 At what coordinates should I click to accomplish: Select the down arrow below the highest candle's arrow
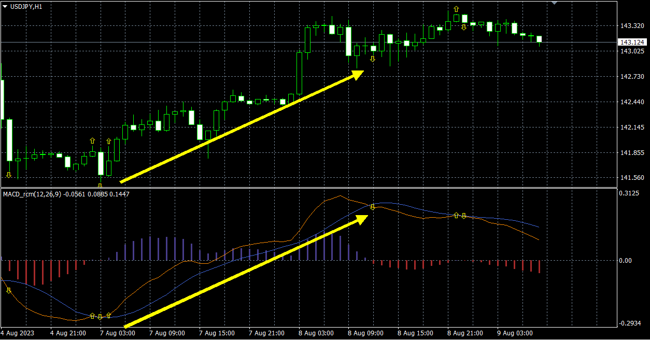pos(464,27)
